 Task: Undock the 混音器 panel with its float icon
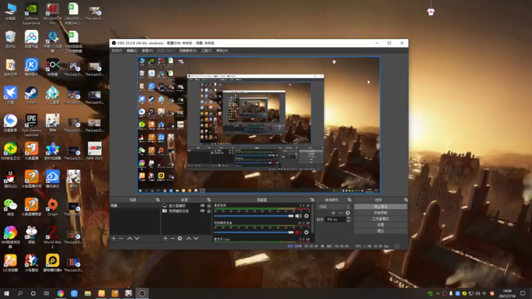(x=312, y=200)
